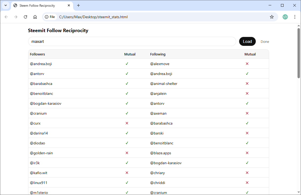Select the Steem Follow Reciprocity tab
Image resolution: width=301 pixels, height=195 pixels.
[37, 5]
